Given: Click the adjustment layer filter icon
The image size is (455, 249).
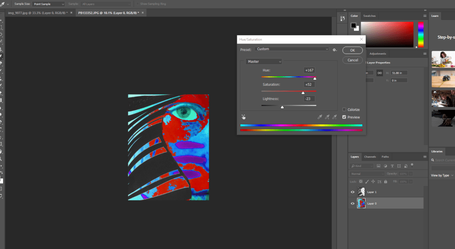Looking at the screenshot, I should pos(384,166).
